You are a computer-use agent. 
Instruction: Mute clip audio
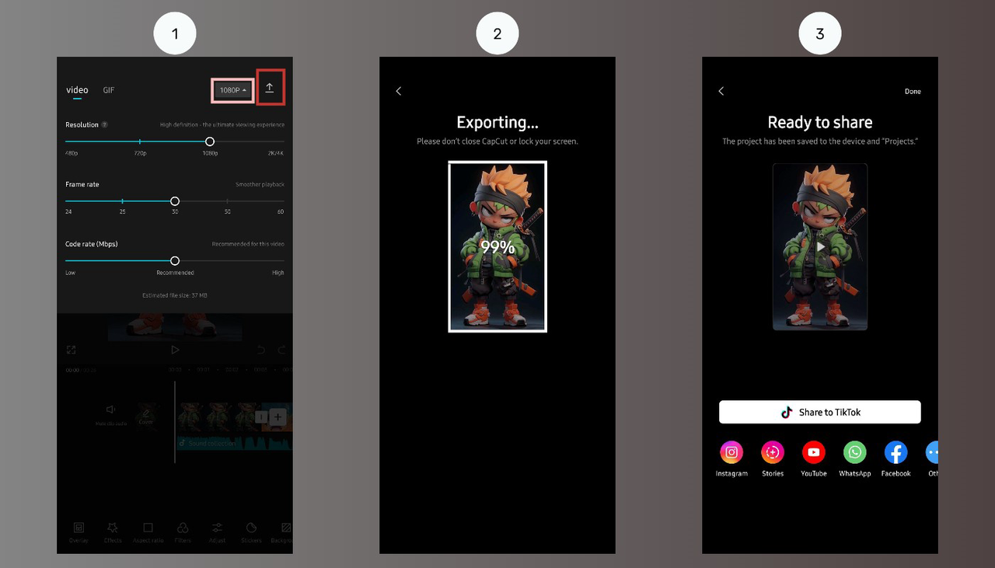(110, 410)
